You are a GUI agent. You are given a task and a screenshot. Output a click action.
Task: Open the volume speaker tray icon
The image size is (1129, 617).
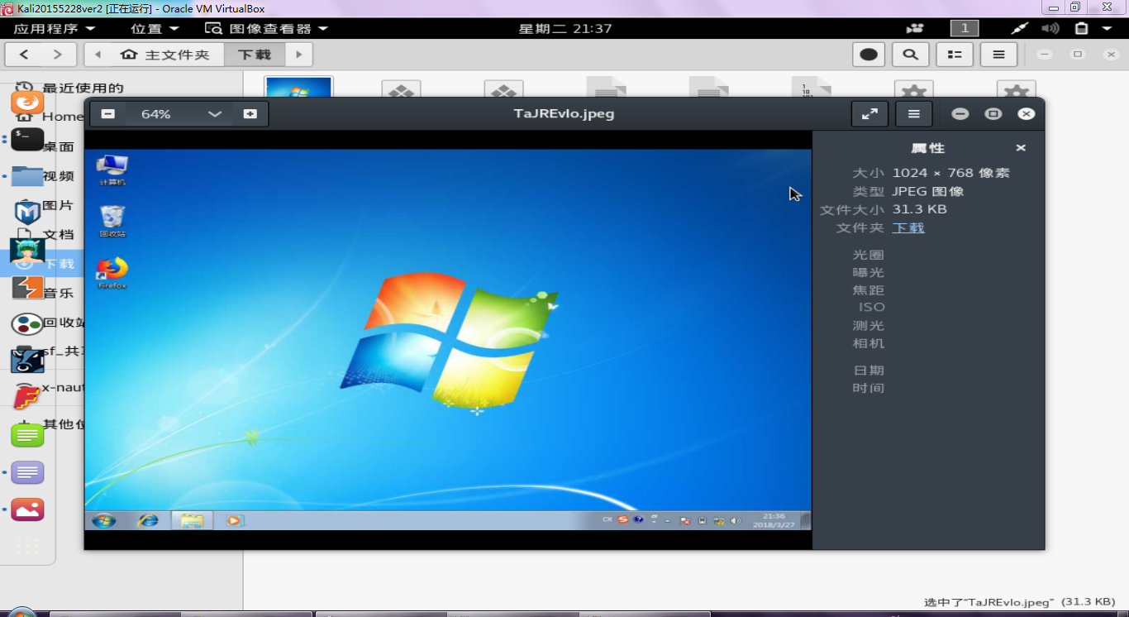[1050, 28]
